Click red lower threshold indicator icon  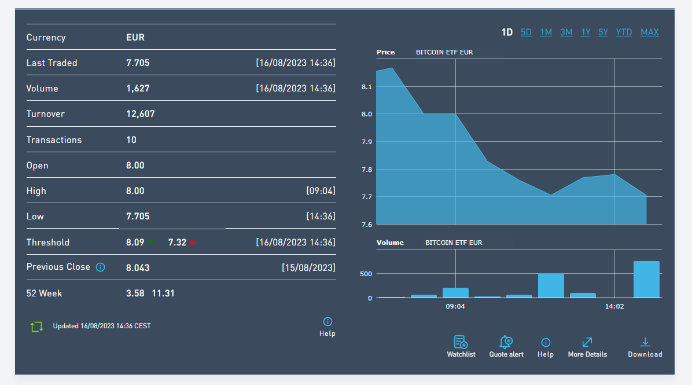coord(193,242)
